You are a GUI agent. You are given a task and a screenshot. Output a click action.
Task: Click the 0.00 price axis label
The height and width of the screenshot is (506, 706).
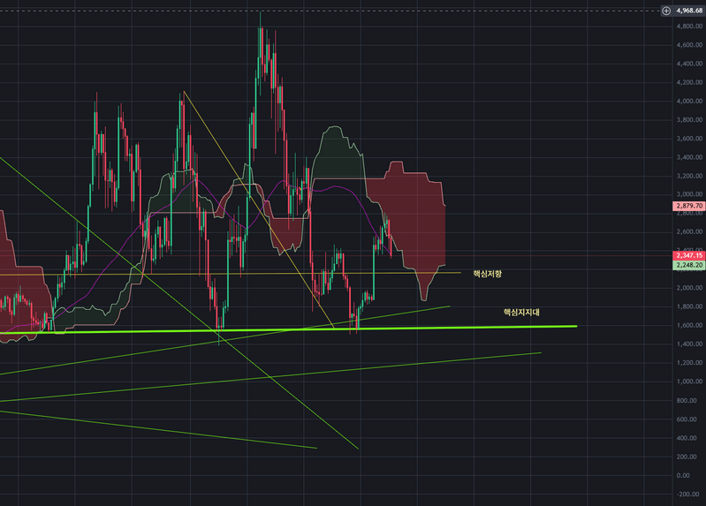[683, 475]
